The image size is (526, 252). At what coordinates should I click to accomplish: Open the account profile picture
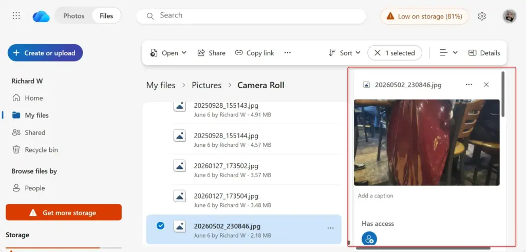click(509, 16)
